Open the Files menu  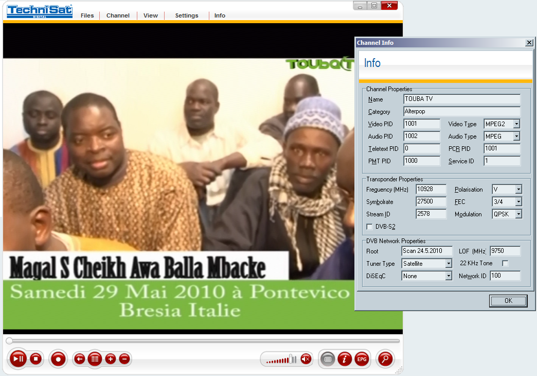(x=87, y=15)
